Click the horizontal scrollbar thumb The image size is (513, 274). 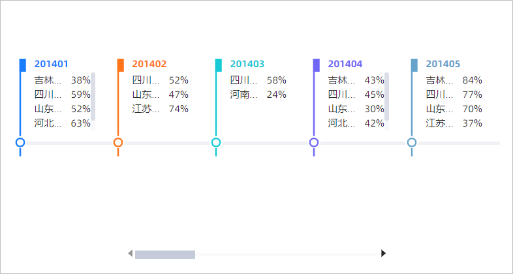(x=164, y=254)
